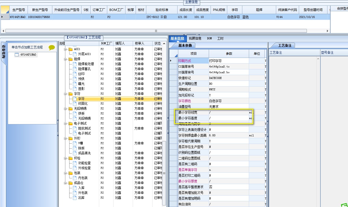Click the folder icon of the 成品仓 group
Viewport: 348px width, 207px height.
tap(71, 183)
